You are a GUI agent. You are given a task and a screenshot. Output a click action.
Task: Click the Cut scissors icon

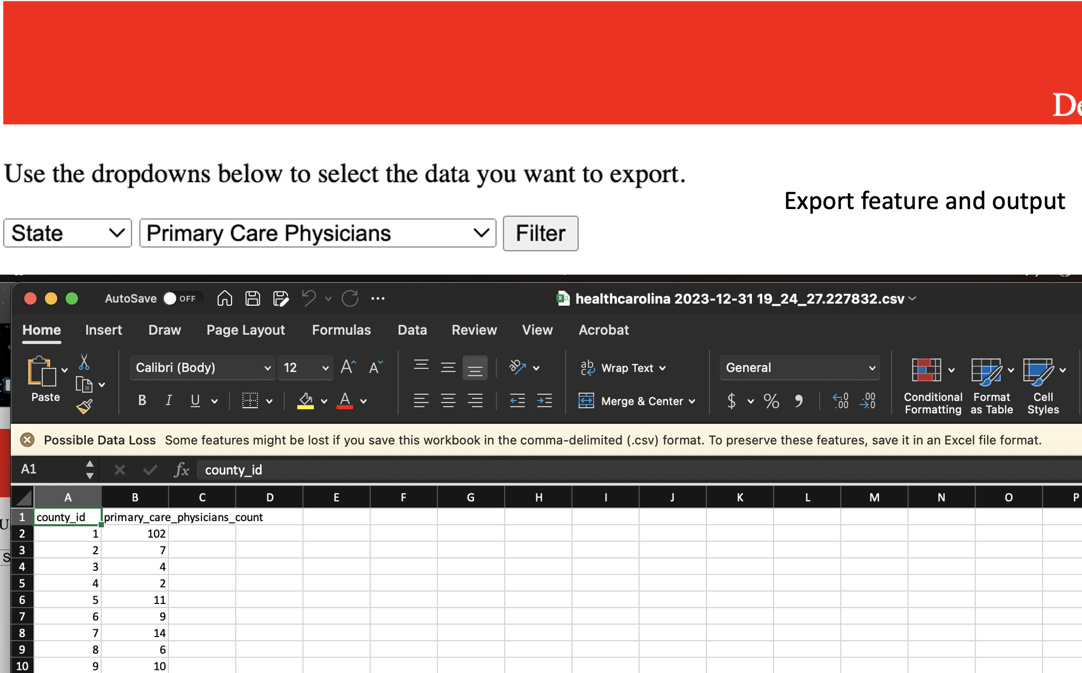[84, 361]
